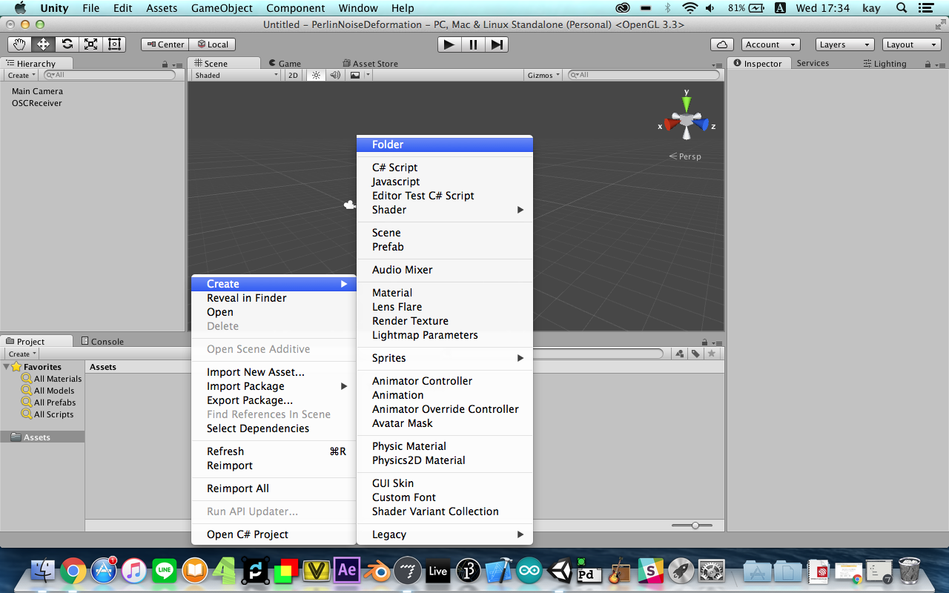Screen dimensions: 949x593
Task: Open the Lighting tab
Action: 884,64
